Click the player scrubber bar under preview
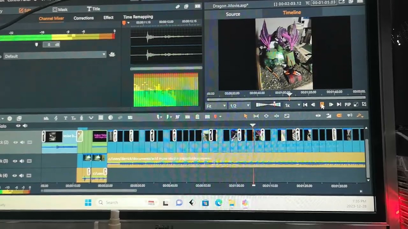Screen dimensions: 408x229 coord(286,98)
